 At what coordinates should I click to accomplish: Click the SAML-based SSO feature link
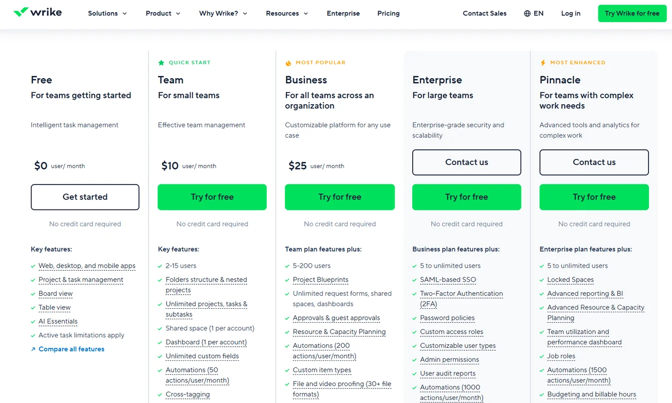coord(448,280)
